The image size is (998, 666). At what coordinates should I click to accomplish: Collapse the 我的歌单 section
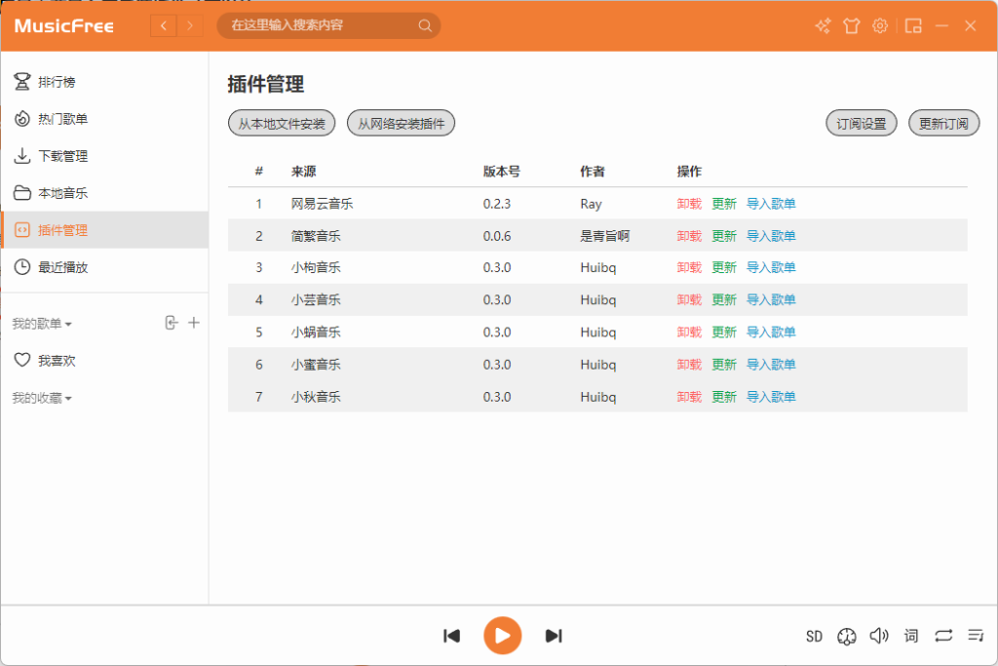point(42,324)
